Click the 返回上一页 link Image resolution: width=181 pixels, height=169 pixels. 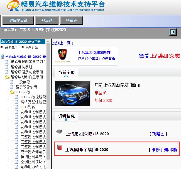[62, 43]
